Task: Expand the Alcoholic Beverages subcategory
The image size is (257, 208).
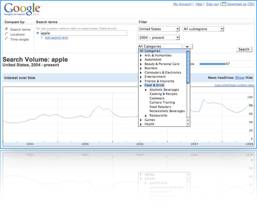Action: 146,90
